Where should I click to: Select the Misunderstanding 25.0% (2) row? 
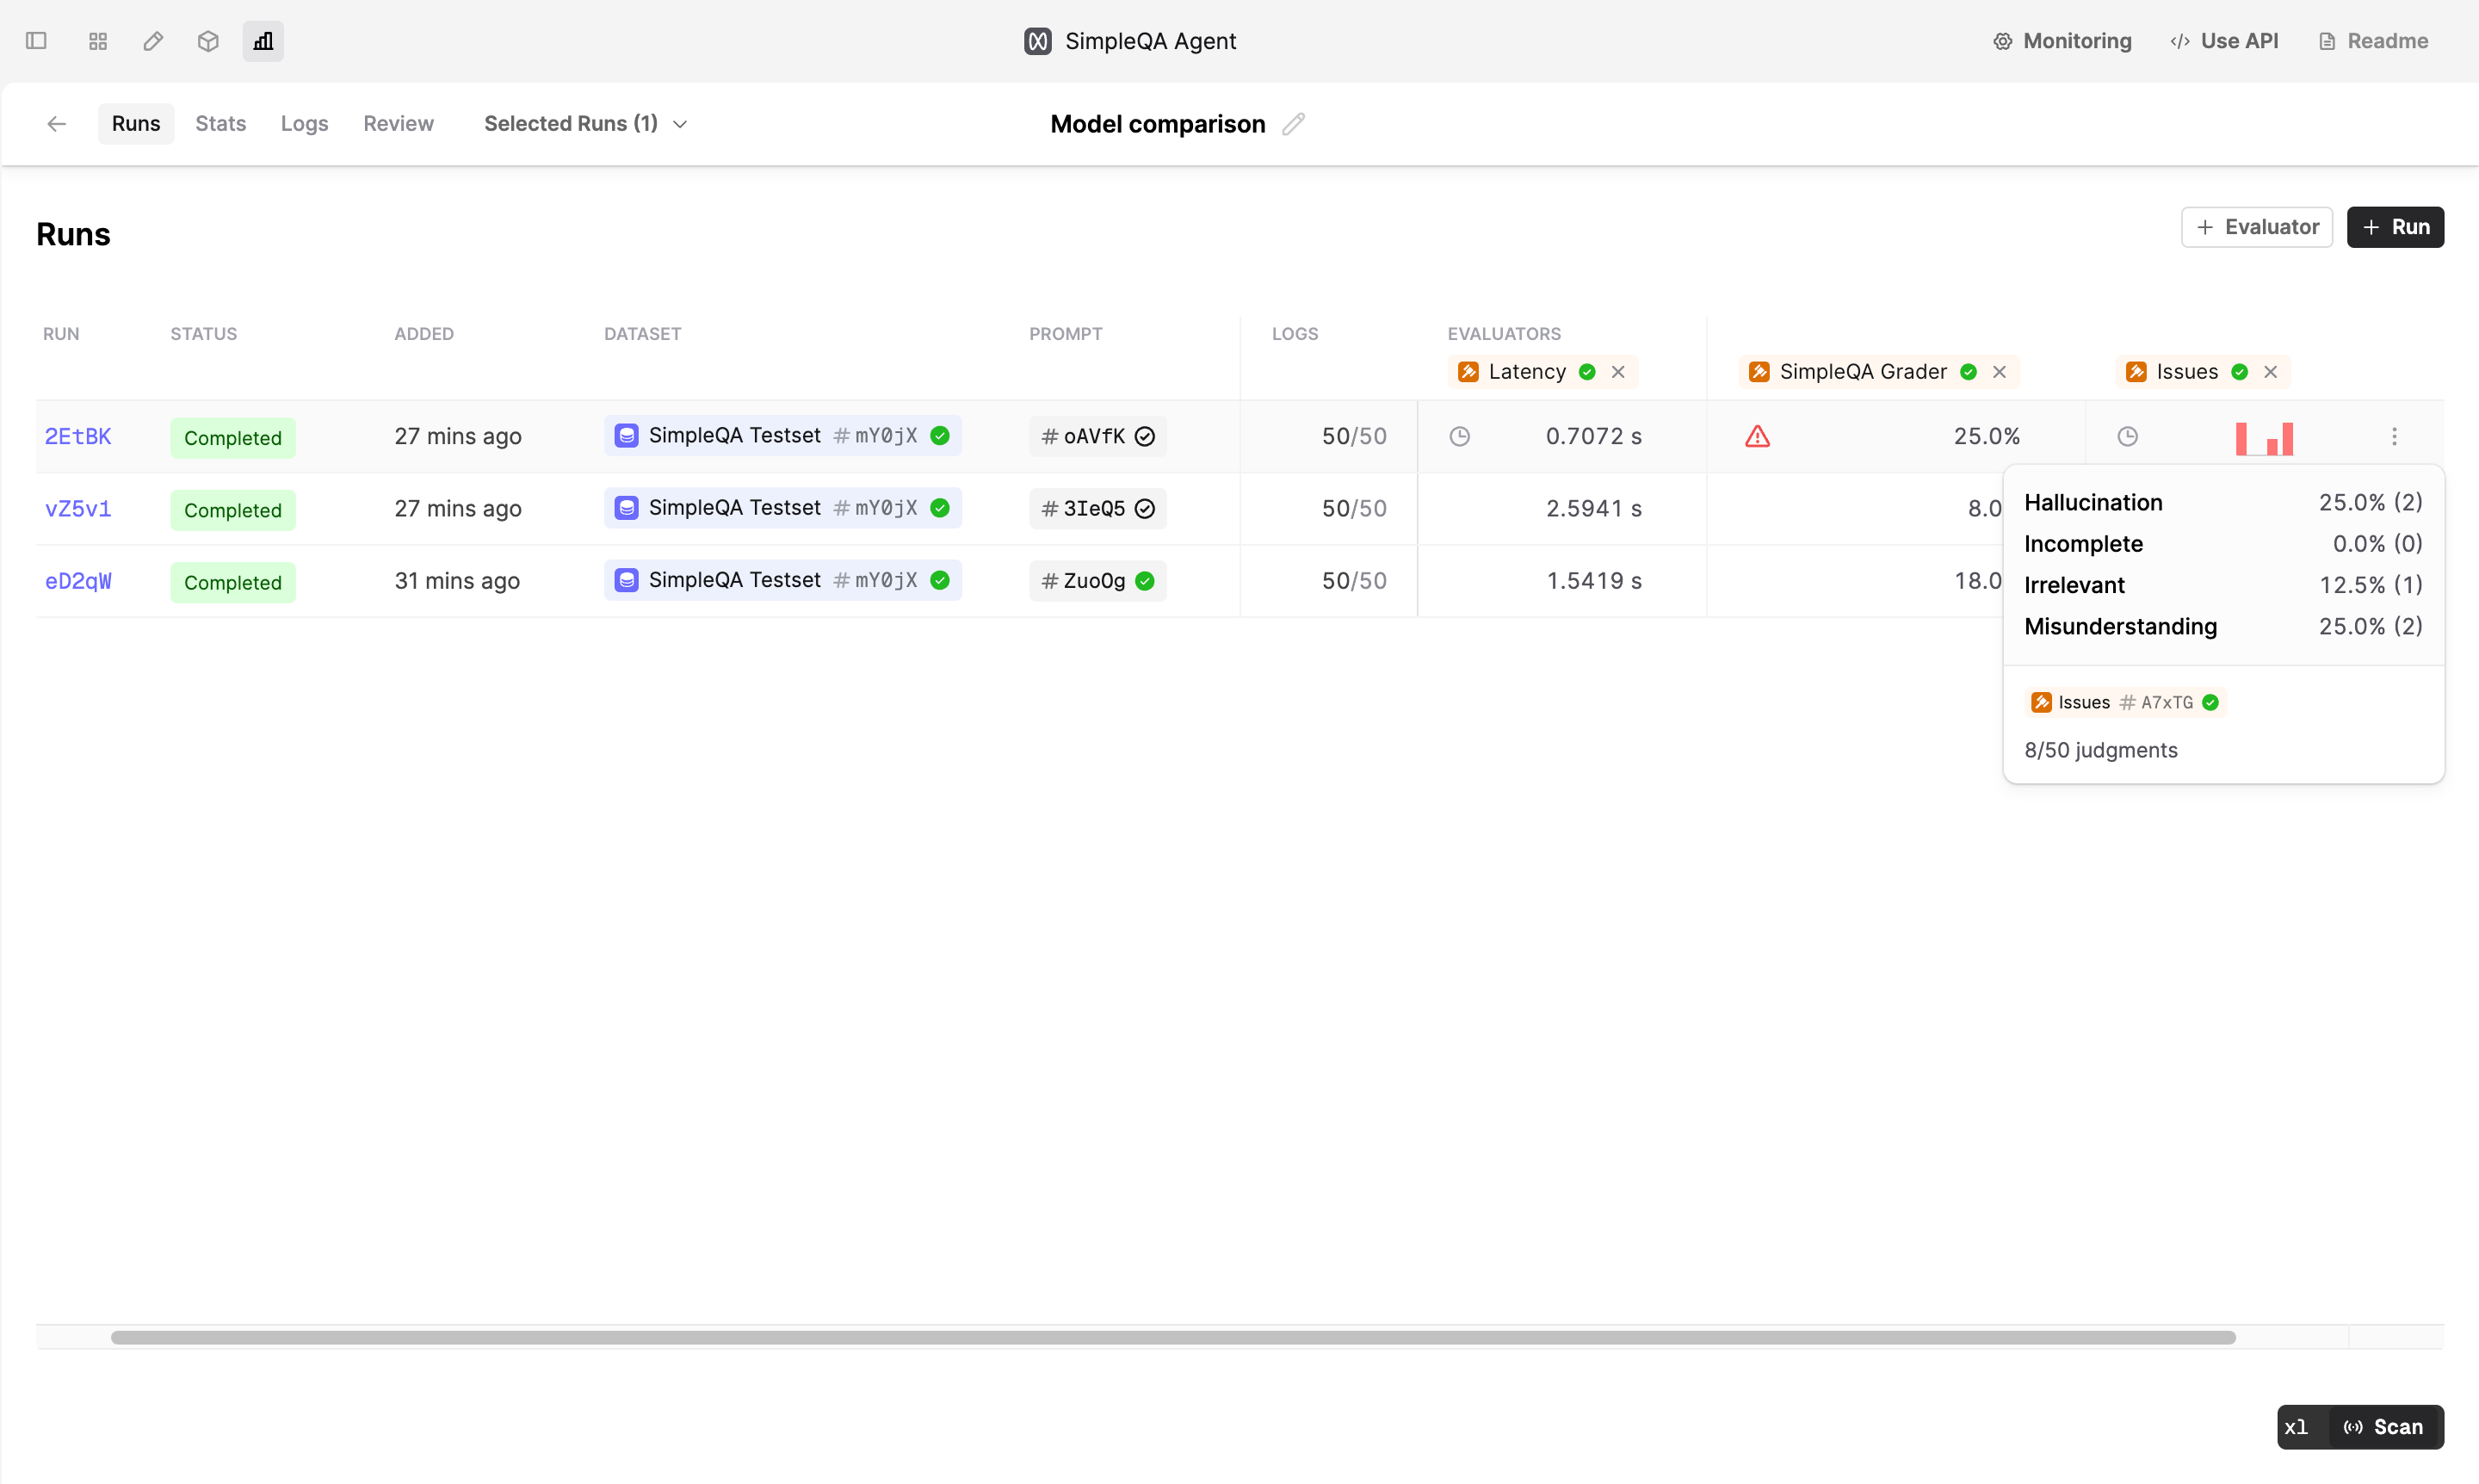point(2223,626)
